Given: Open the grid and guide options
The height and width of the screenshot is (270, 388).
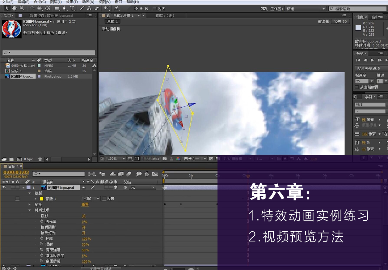Looking at the screenshot, I should [130, 159].
